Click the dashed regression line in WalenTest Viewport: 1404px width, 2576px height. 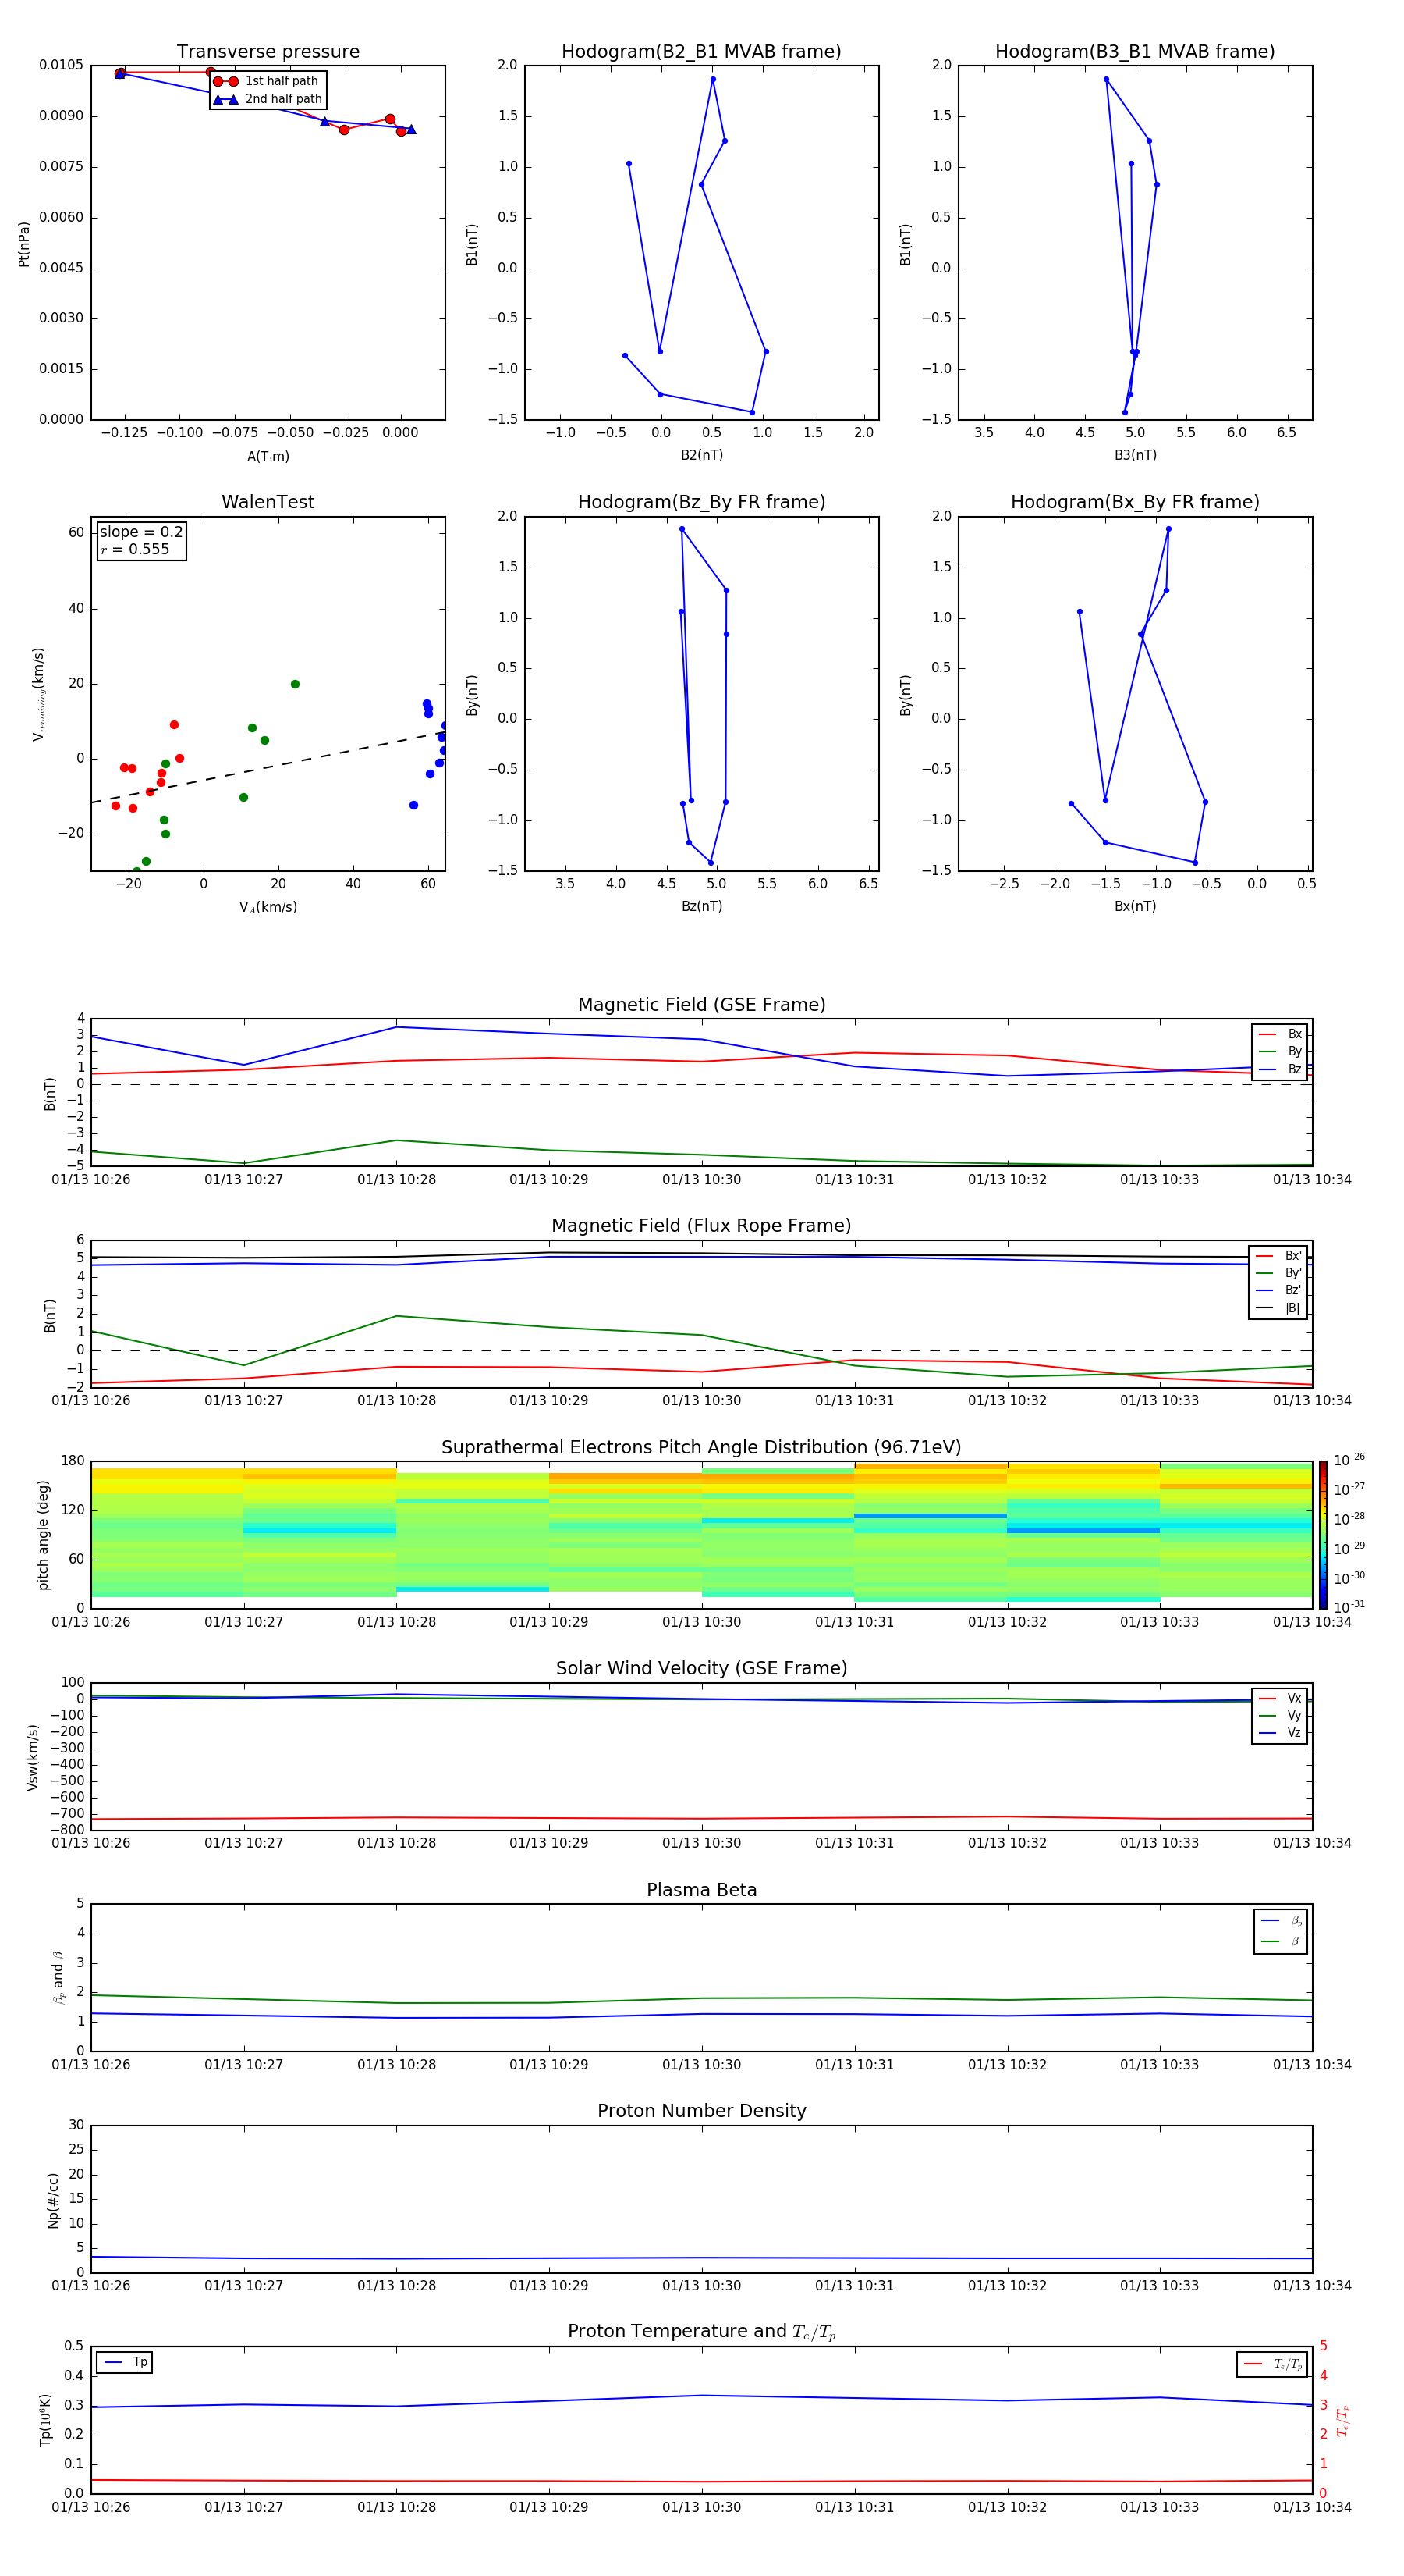[x=268, y=766]
